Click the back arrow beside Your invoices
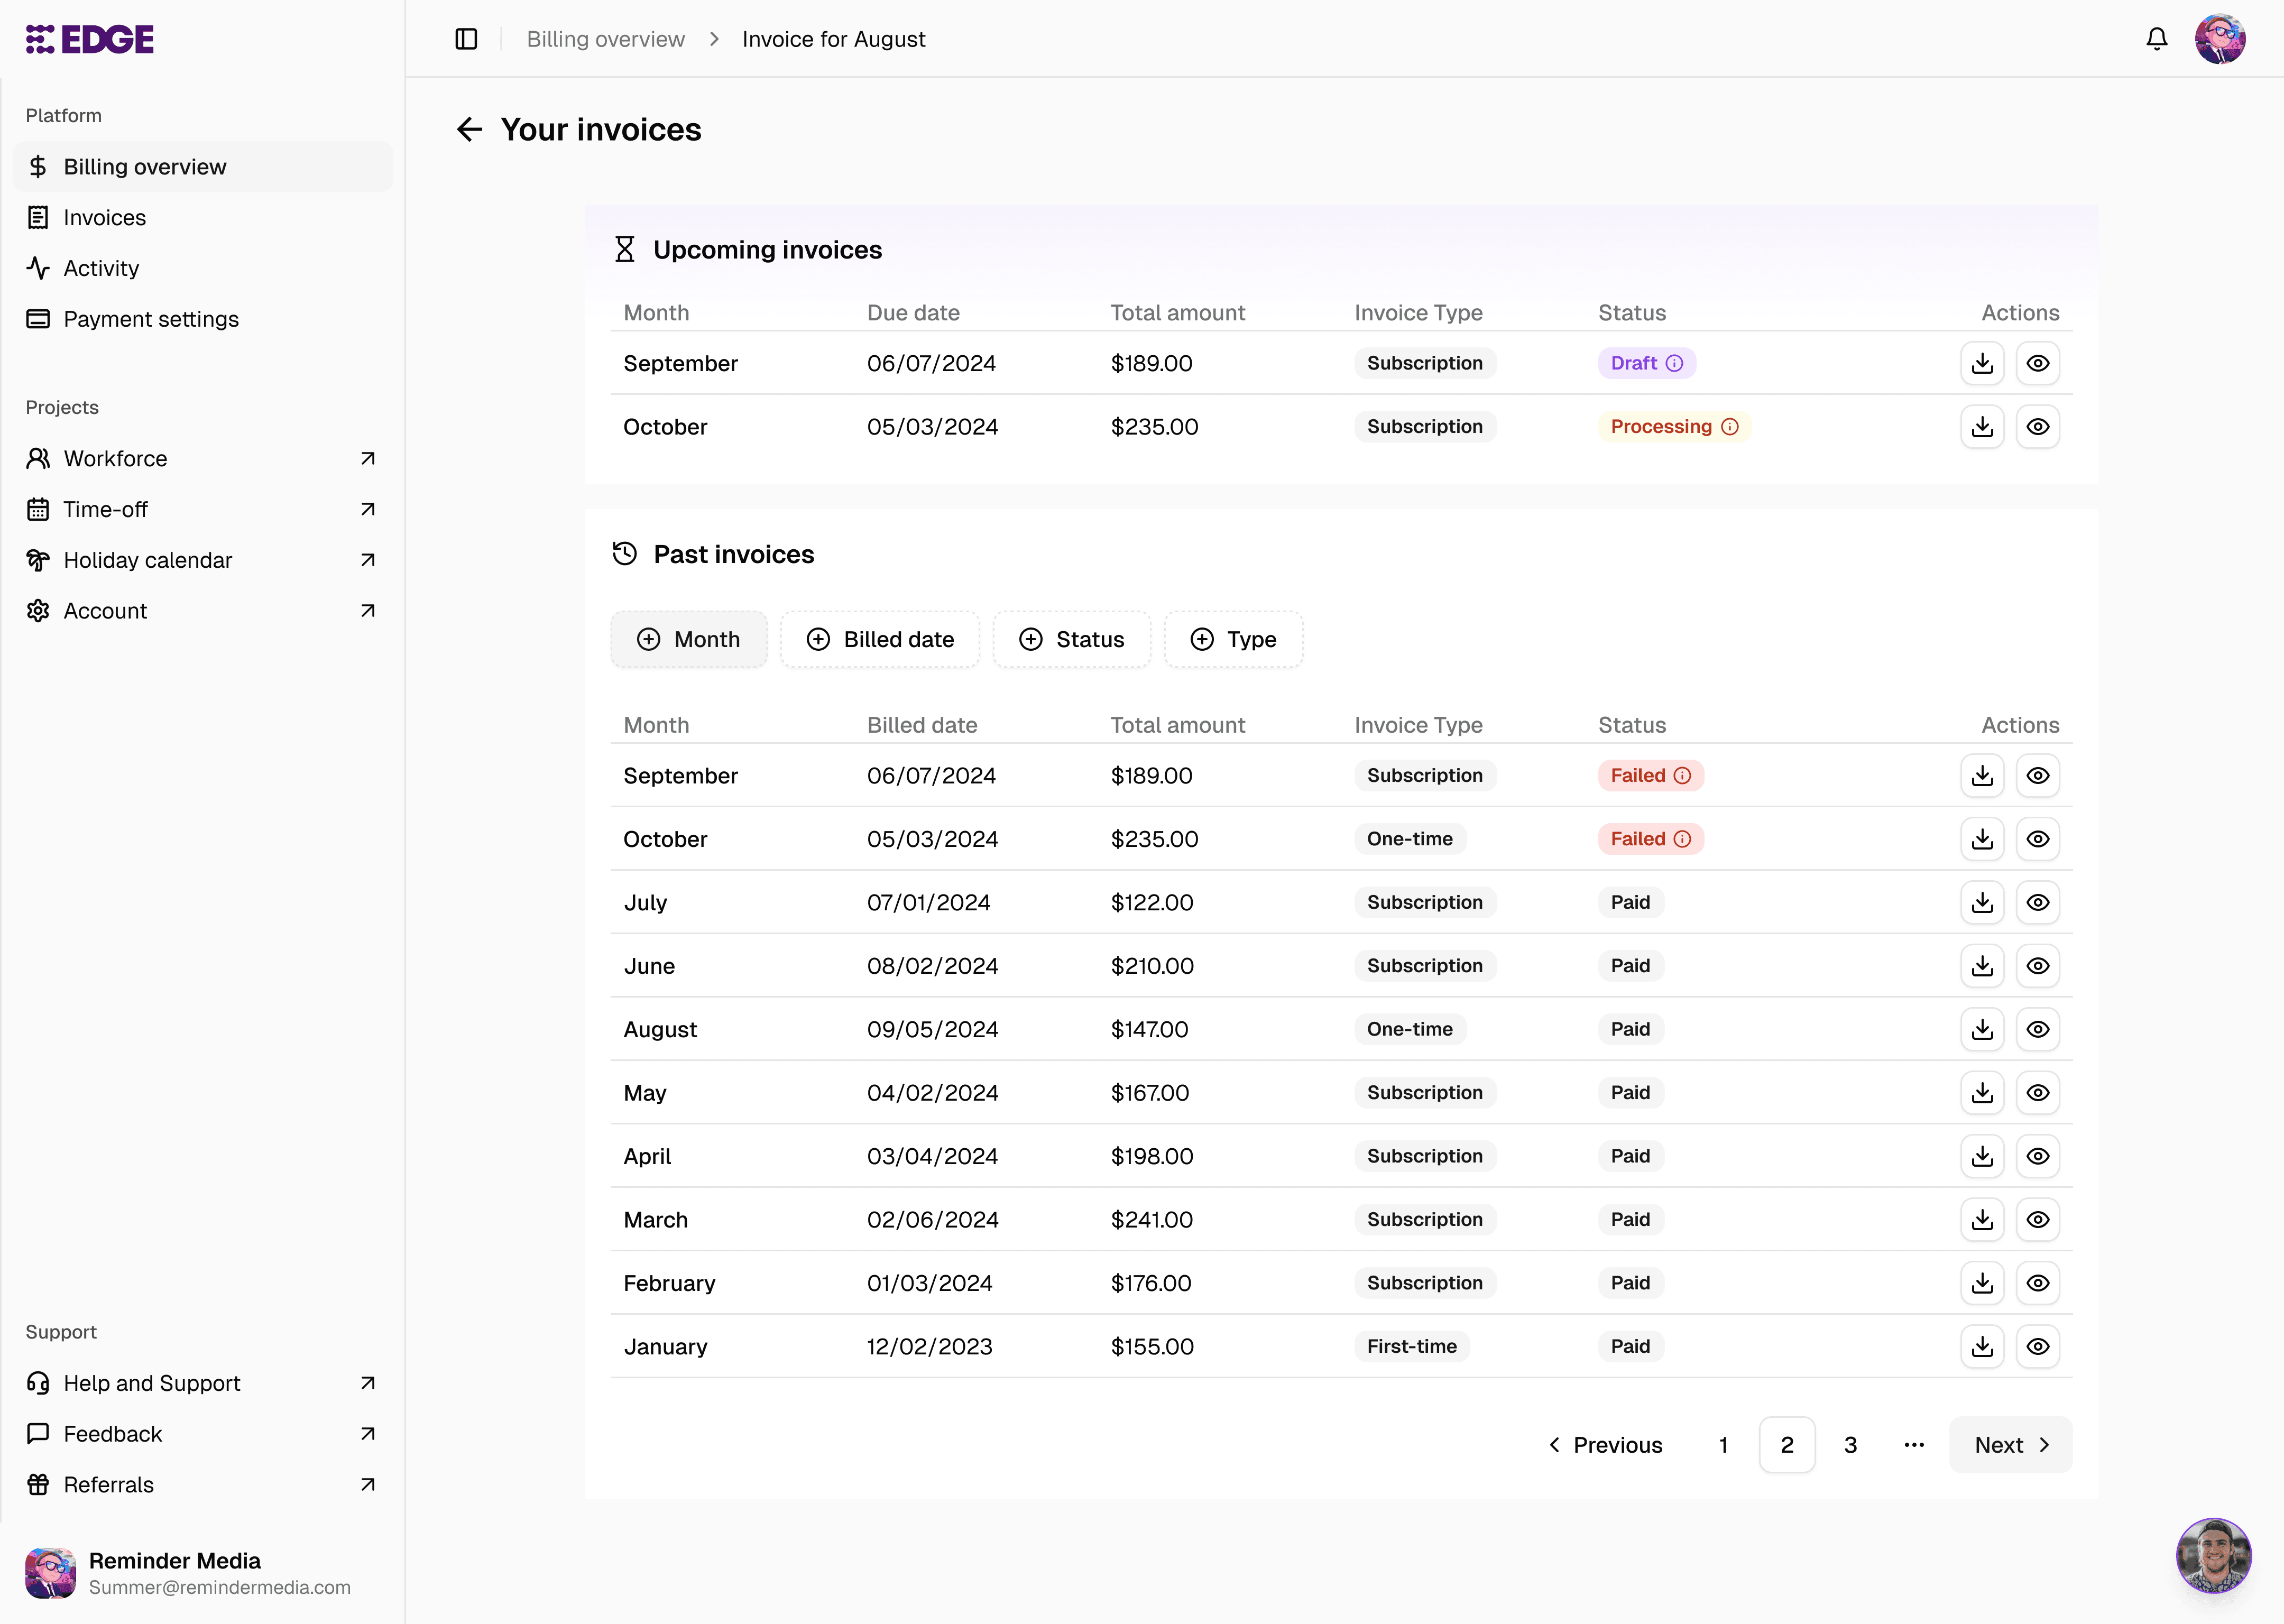Image resolution: width=2284 pixels, height=1624 pixels. pyautogui.click(x=469, y=129)
